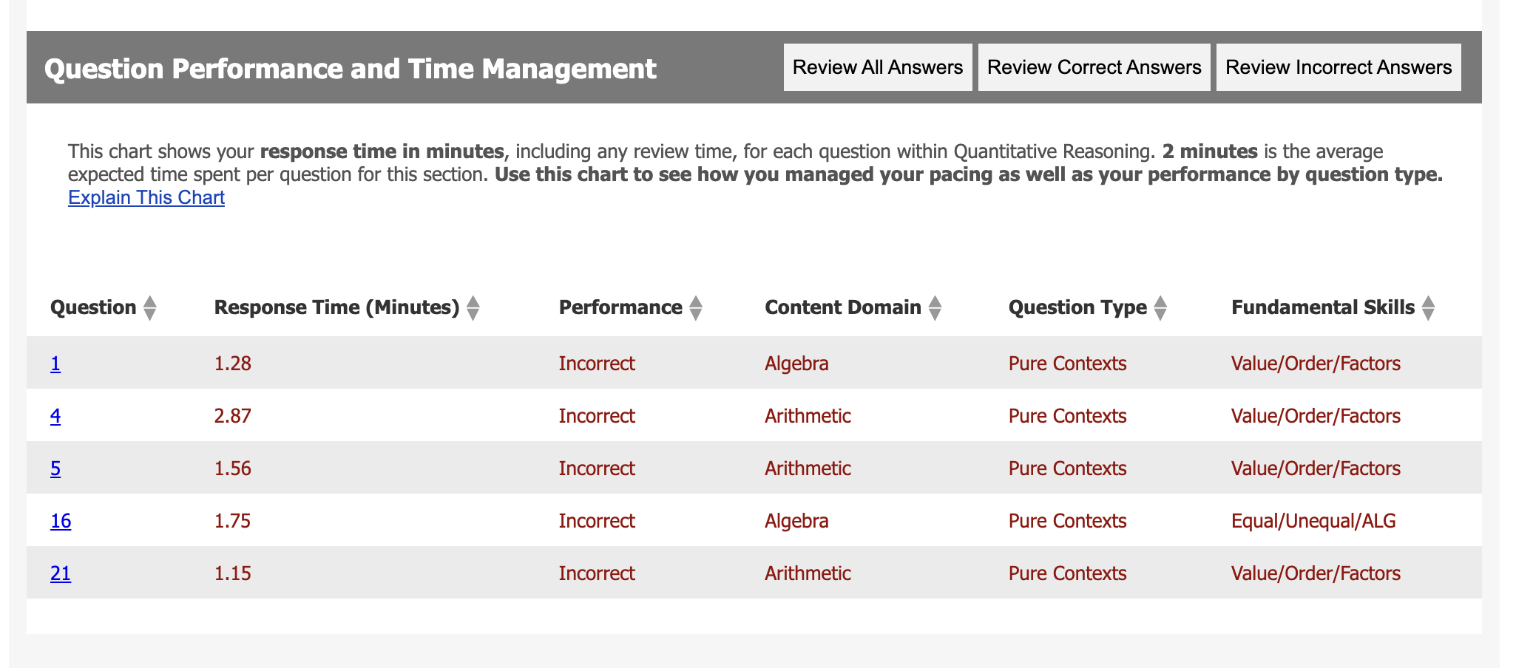This screenshot has width=1516, height=668.
Task: Sort by Response Time column arrows
Action: pos(473,307)
